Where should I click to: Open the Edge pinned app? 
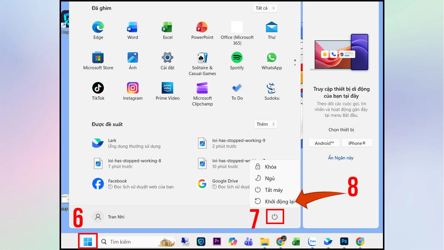click(98, 27)
